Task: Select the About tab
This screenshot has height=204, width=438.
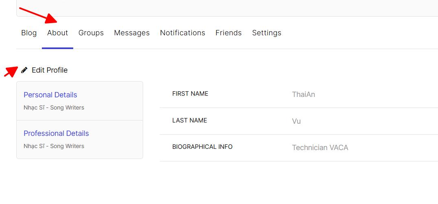Action: coord(57,33)
